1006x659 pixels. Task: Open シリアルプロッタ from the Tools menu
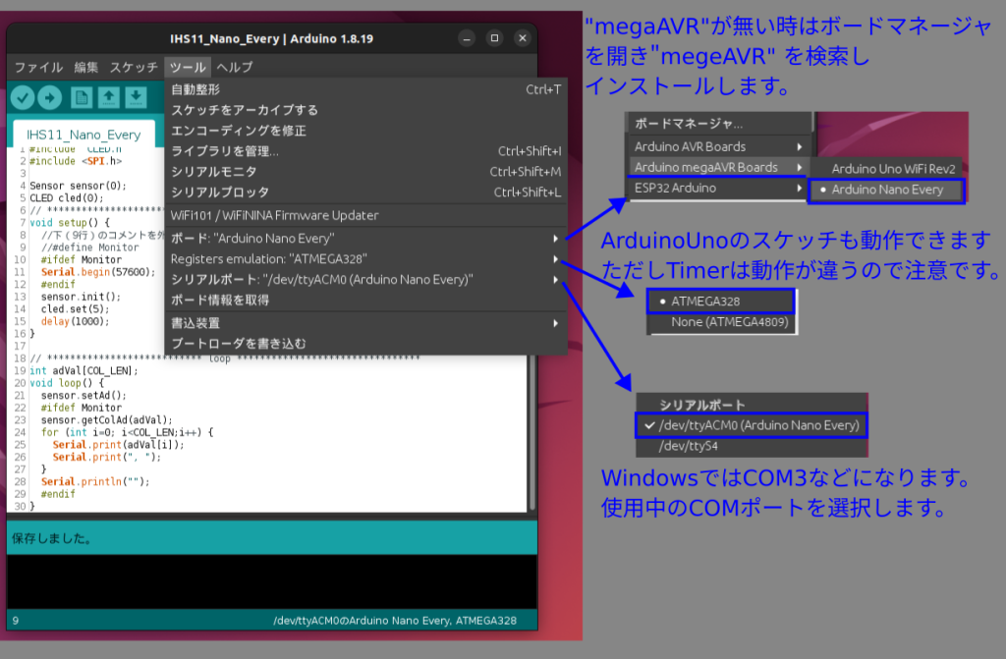click(365, 192)
